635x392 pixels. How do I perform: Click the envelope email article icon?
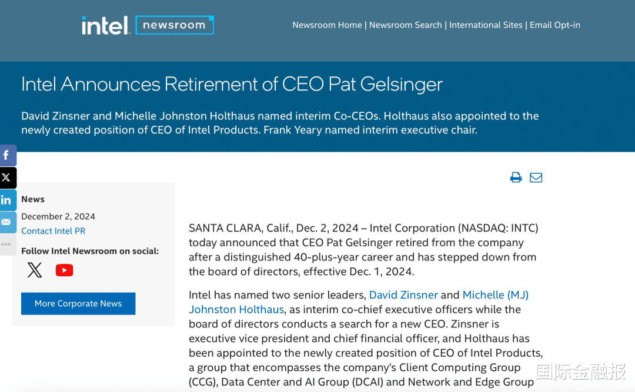[536, 177]
